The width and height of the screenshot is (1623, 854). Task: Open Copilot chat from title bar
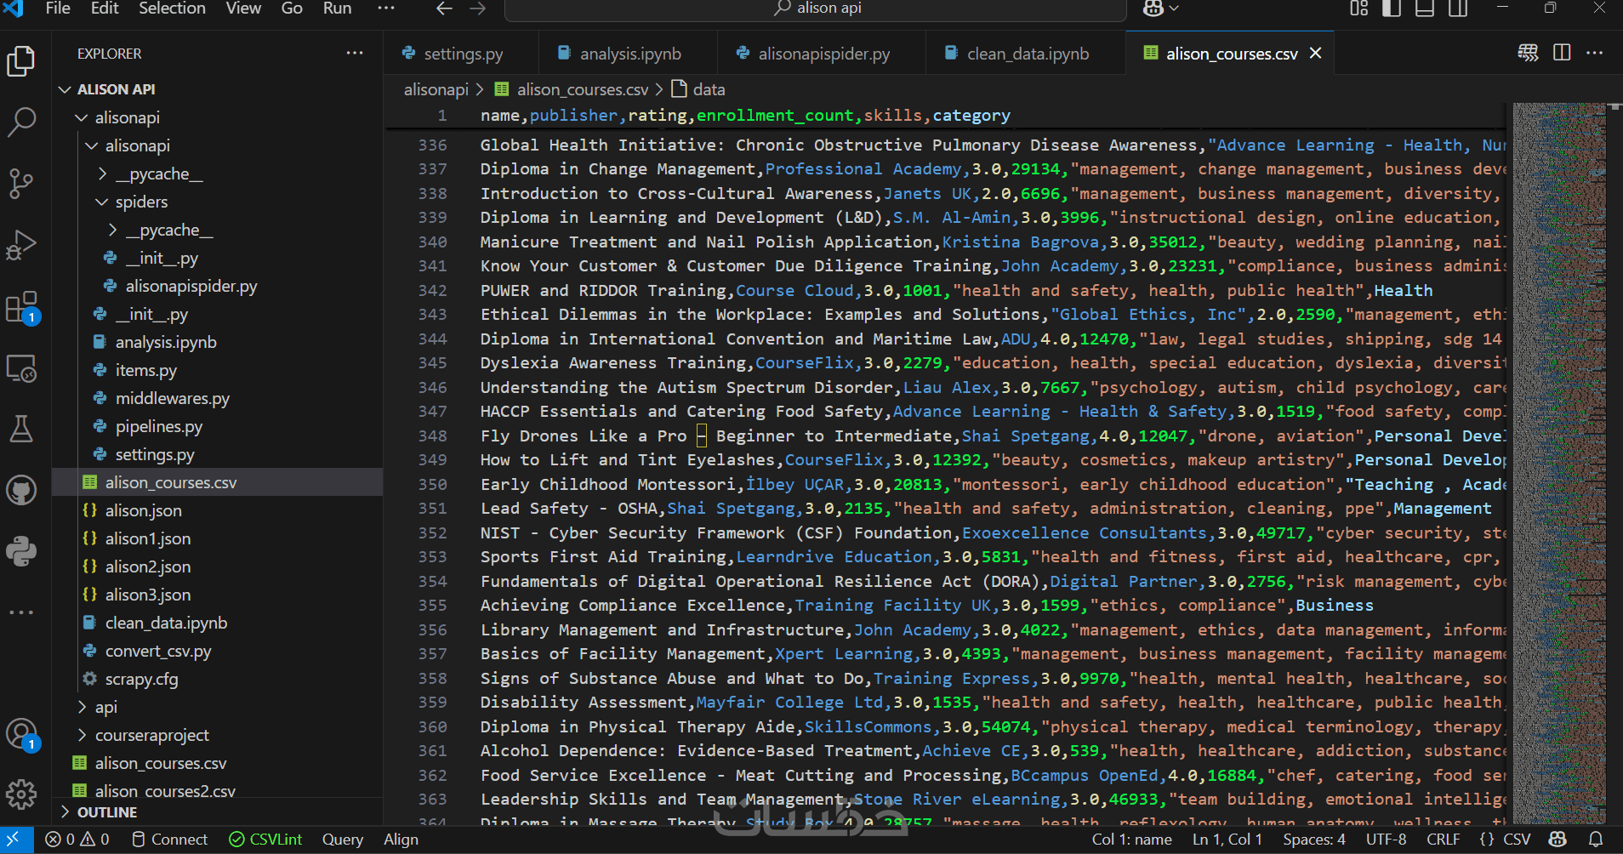[x=1153, y=9]
